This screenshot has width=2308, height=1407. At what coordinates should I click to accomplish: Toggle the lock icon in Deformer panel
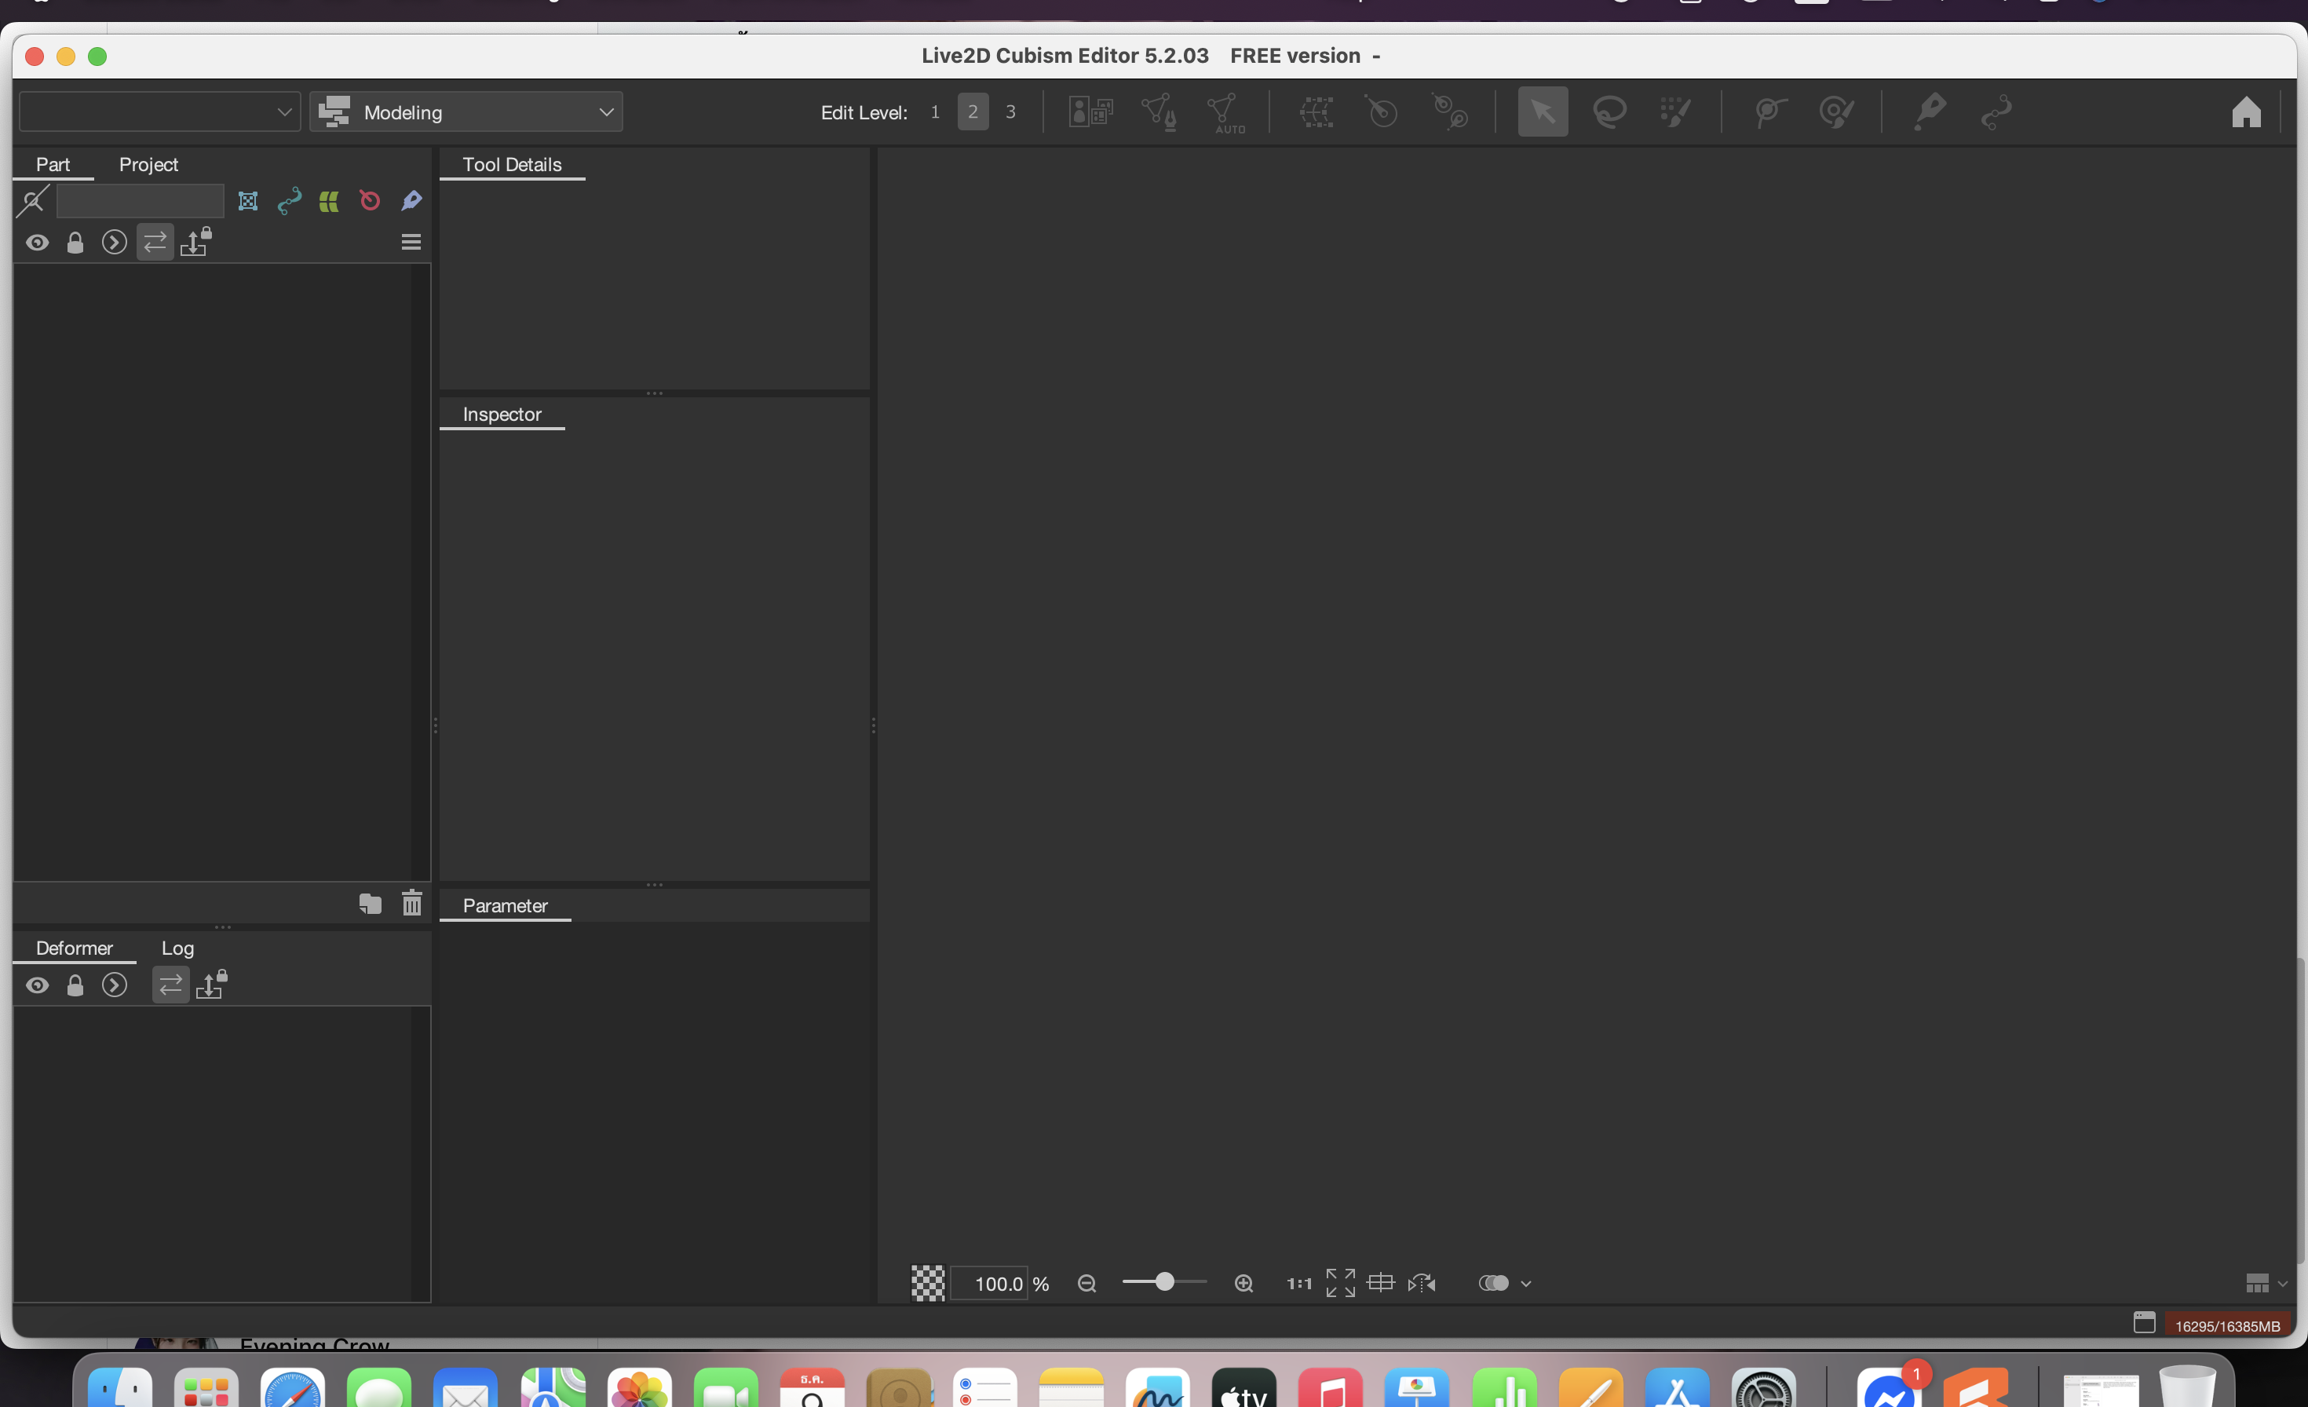(76, 985)
